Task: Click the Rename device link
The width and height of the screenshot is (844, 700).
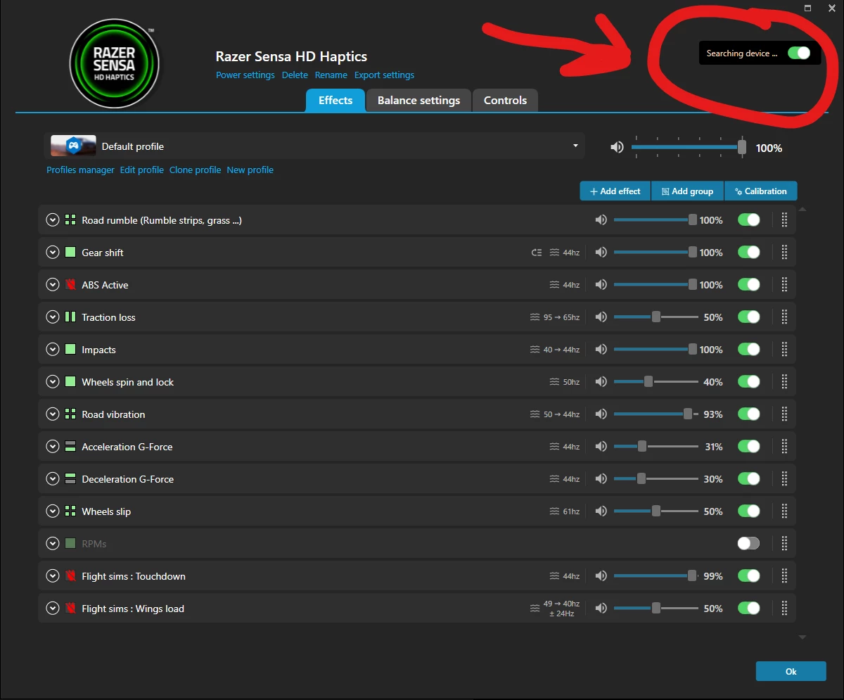Action: click(x=331, y=75)
